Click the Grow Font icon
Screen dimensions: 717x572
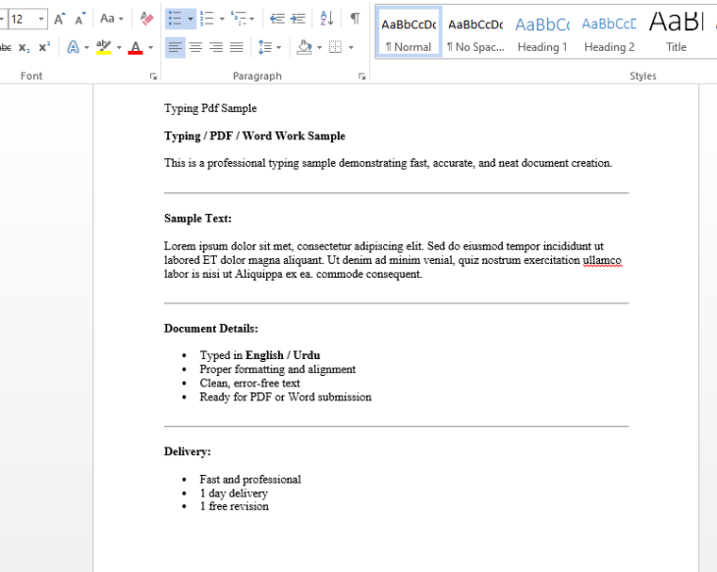60,19
